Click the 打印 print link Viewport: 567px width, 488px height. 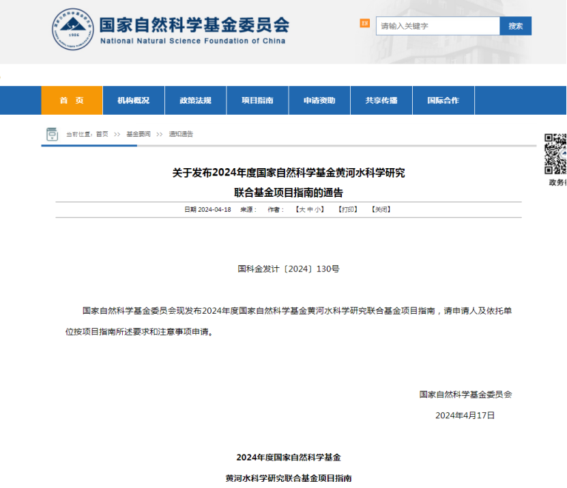coord(348,210)
